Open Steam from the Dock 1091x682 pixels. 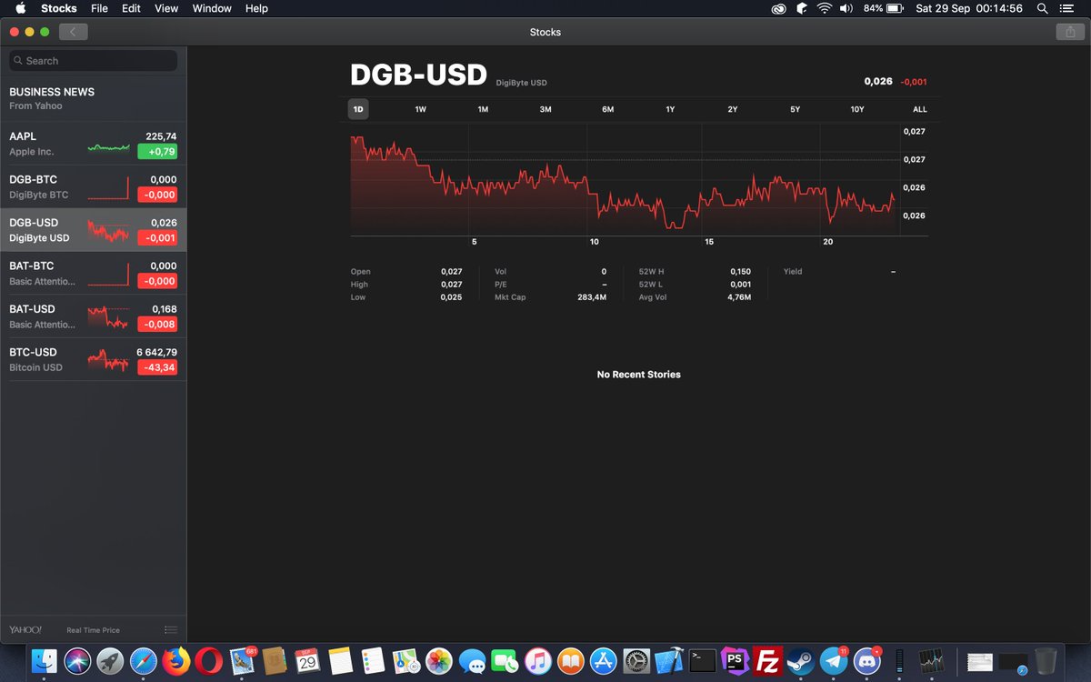(801, 661)
